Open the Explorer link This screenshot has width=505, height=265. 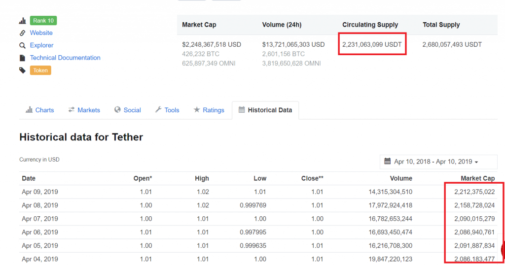[x=41, y=45]
